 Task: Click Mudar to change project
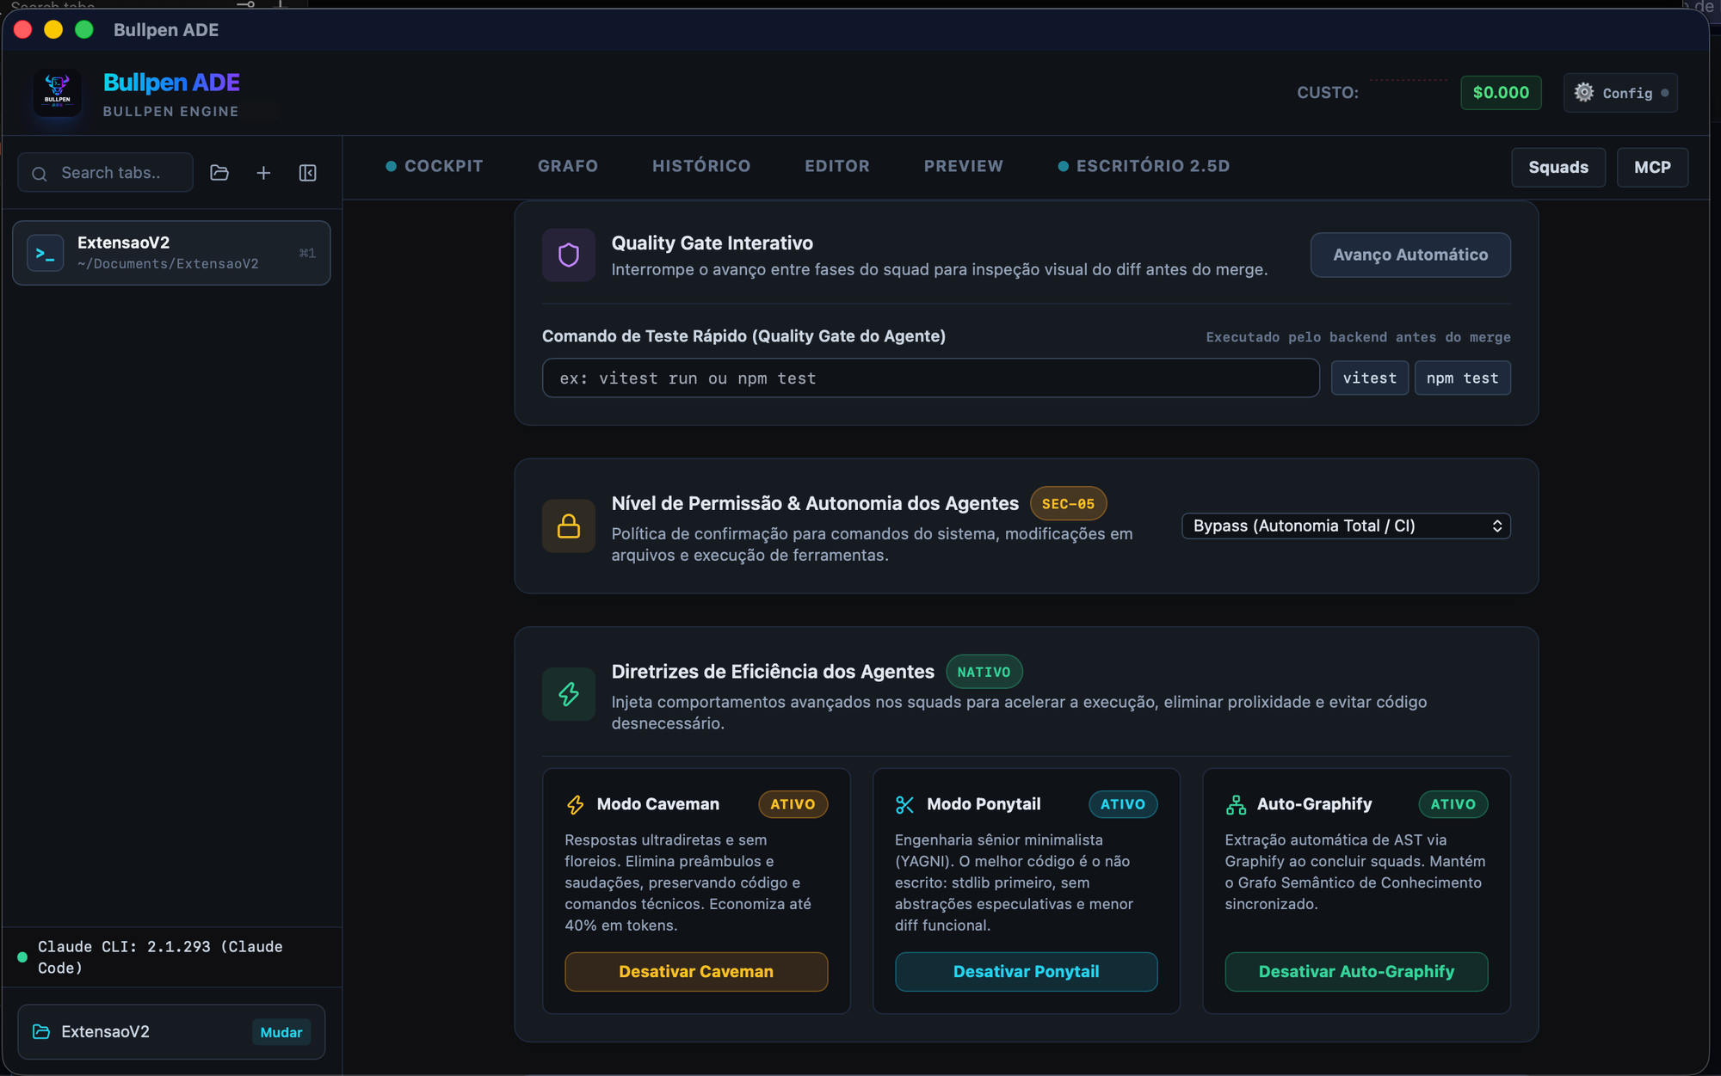tap(281, 1032)
